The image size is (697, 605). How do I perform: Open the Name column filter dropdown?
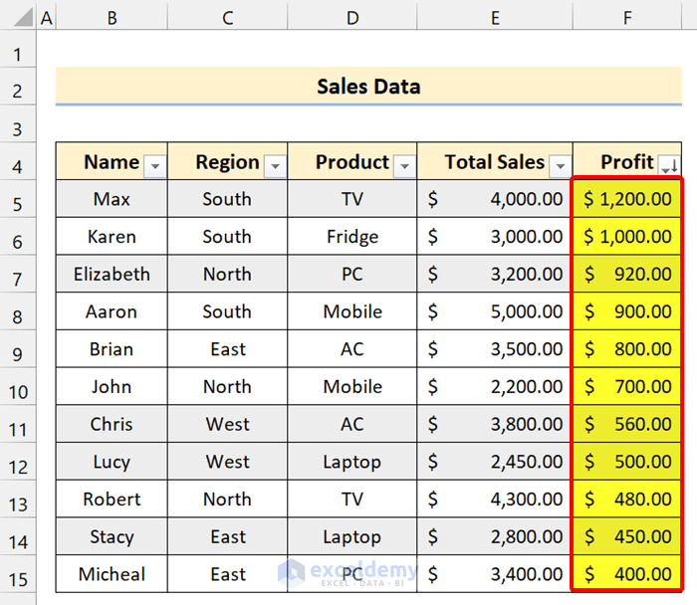click(x=155, y=166)
